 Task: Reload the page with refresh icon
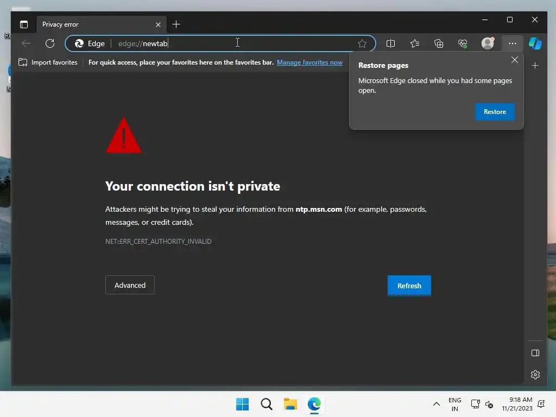click(50, 43)
